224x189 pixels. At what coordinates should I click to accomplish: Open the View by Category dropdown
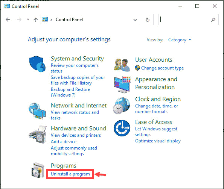click(180, 40)
